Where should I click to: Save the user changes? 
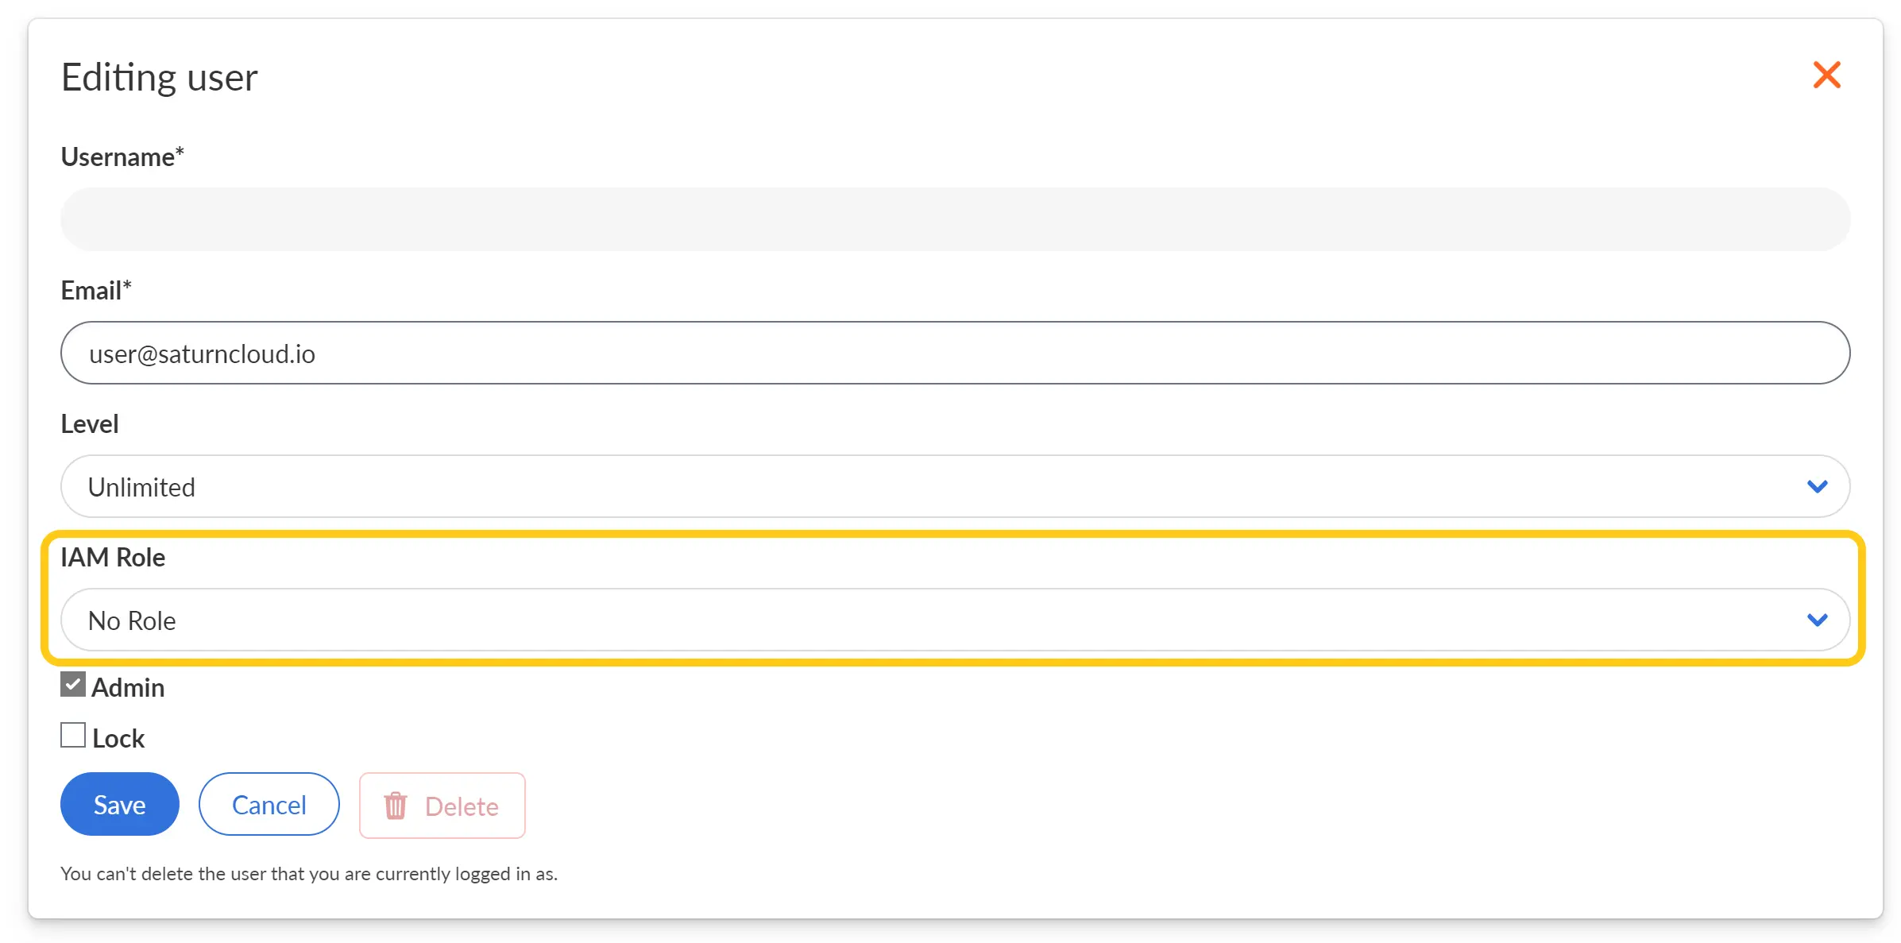pos(119,805)
